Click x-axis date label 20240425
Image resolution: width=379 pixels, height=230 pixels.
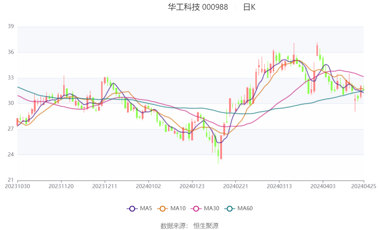pyautogui.click(x=364, y=186)
